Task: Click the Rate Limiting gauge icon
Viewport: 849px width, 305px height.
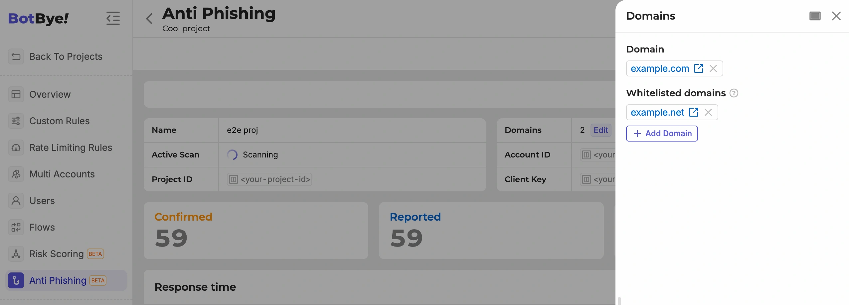Action: click(16, 148)
